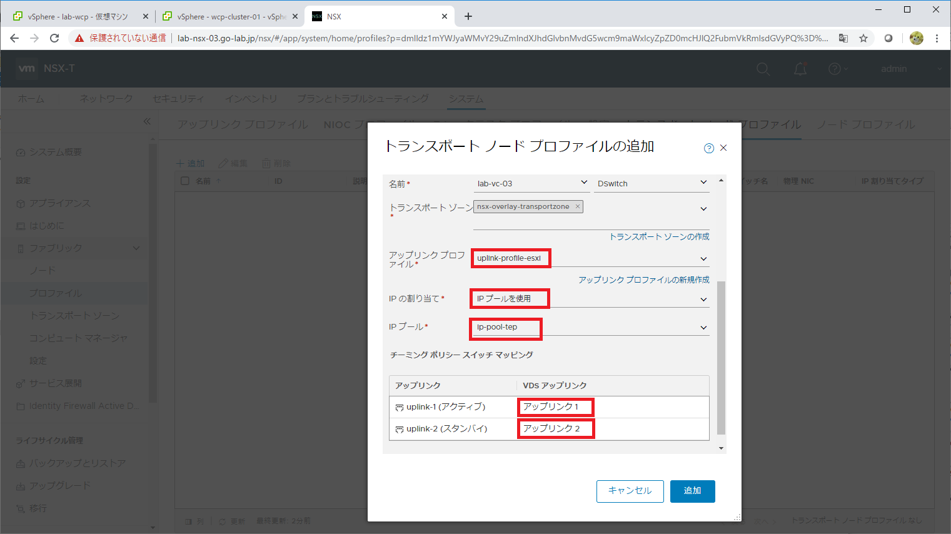
Task: Toggle the select-all checkbox in table header
Action: pos(184,181)
